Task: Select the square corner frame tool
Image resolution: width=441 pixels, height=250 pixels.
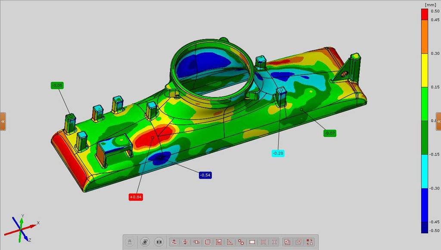Action: 208,241
